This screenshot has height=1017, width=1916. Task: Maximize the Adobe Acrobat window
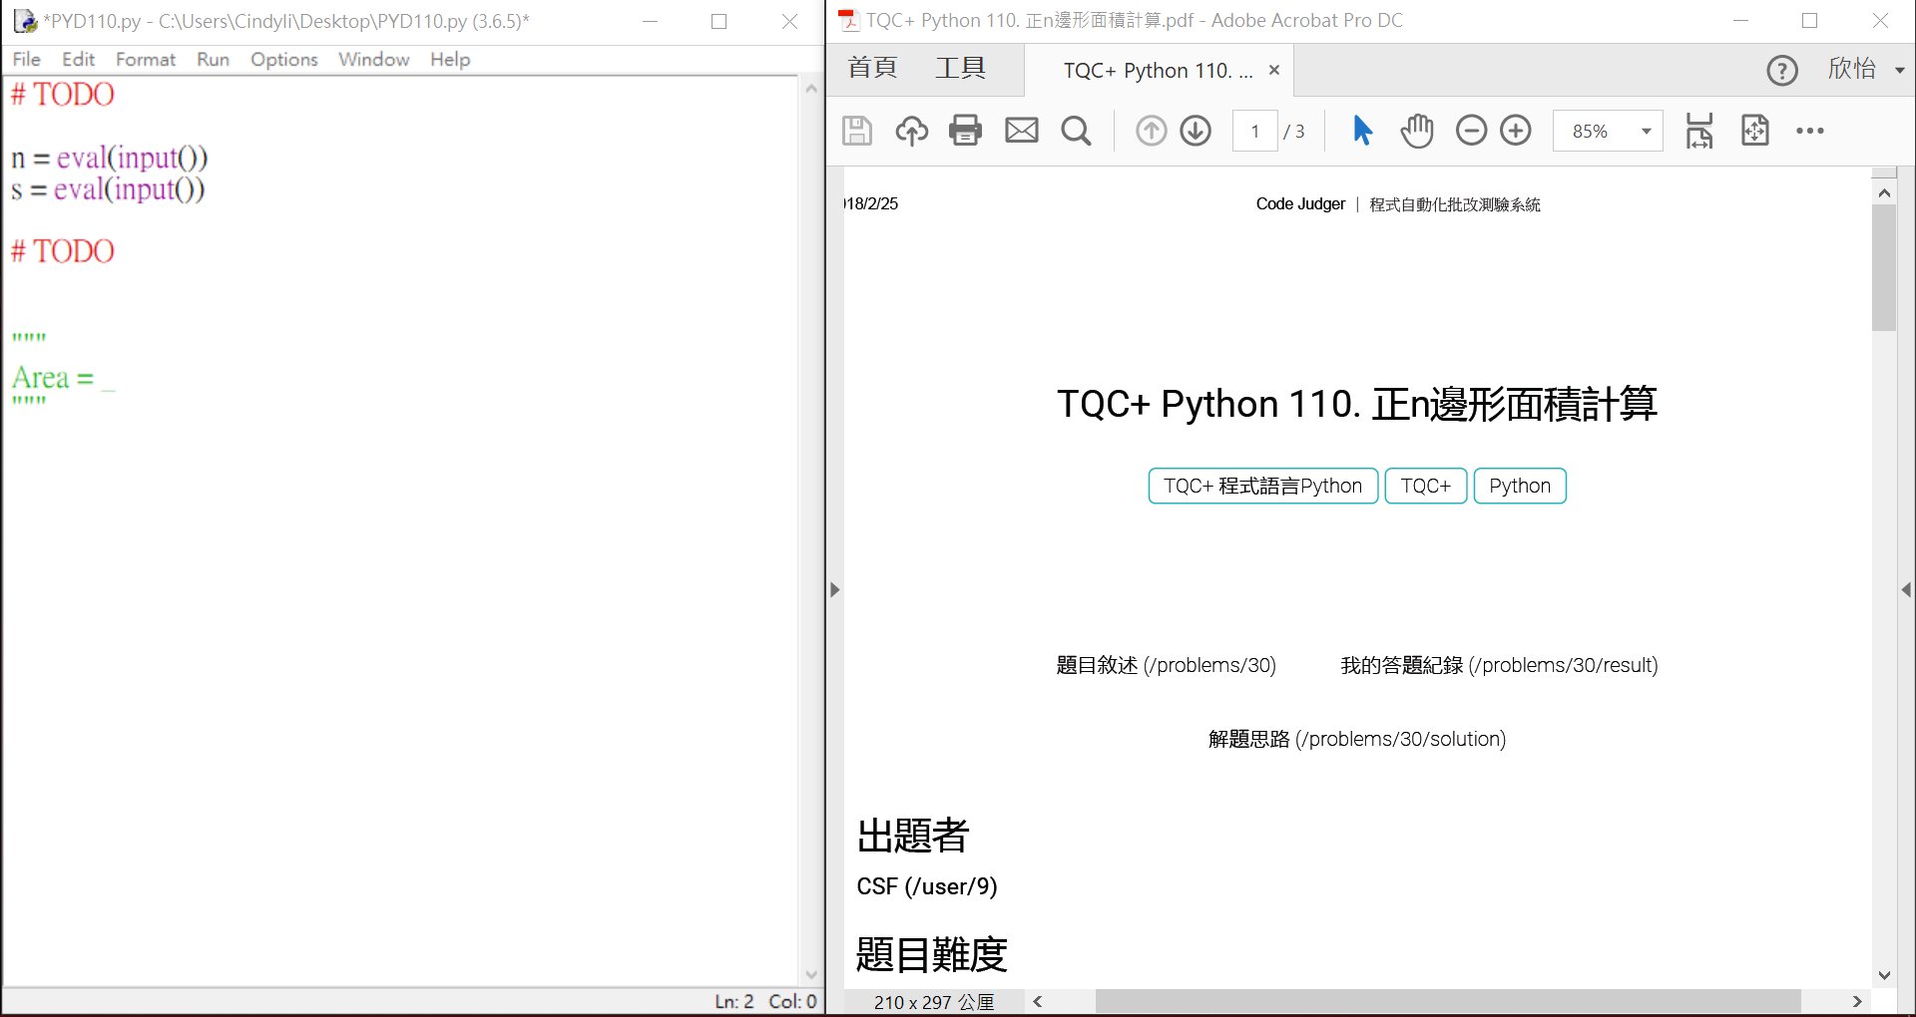click(x=1809, y=21)
